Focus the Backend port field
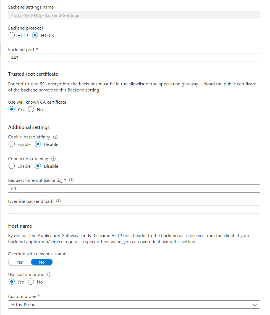Screen dimensions: 270x315 (134, 58)
